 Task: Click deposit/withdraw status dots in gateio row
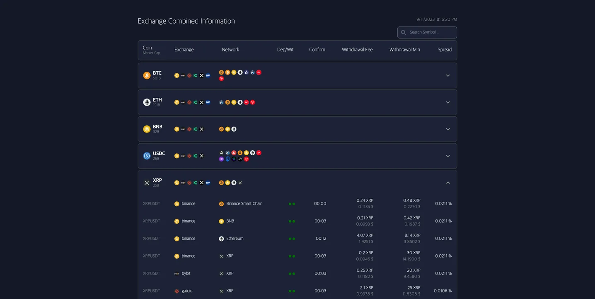(x=292, y=291)
